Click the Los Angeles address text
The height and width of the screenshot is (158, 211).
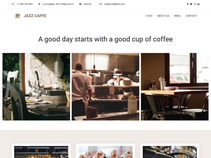tap(58, 4)
